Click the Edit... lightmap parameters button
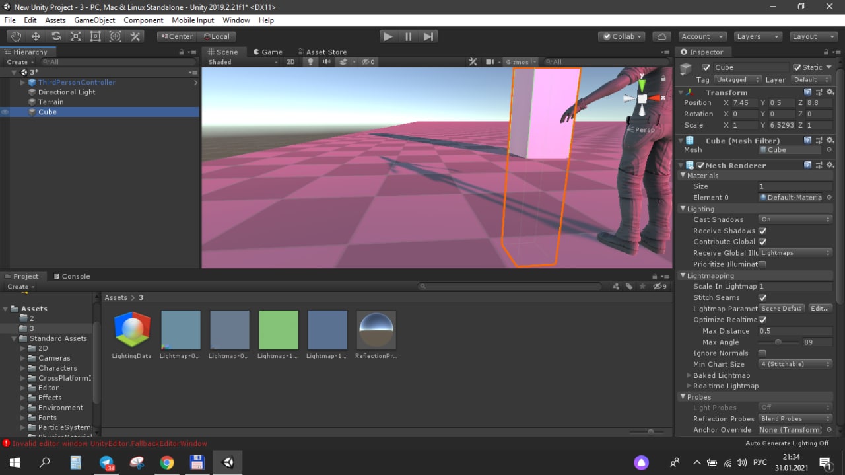The height and width of the screenshot is (475, 845). tap(819, 309)
